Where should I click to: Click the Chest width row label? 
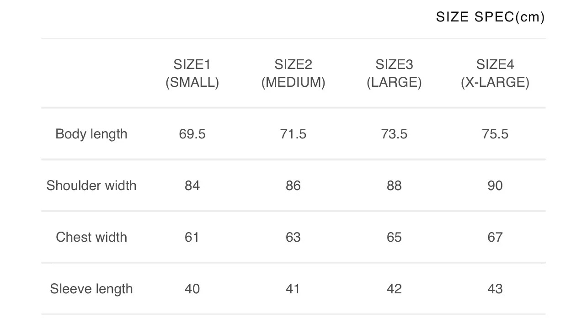(x=91, y=237)
